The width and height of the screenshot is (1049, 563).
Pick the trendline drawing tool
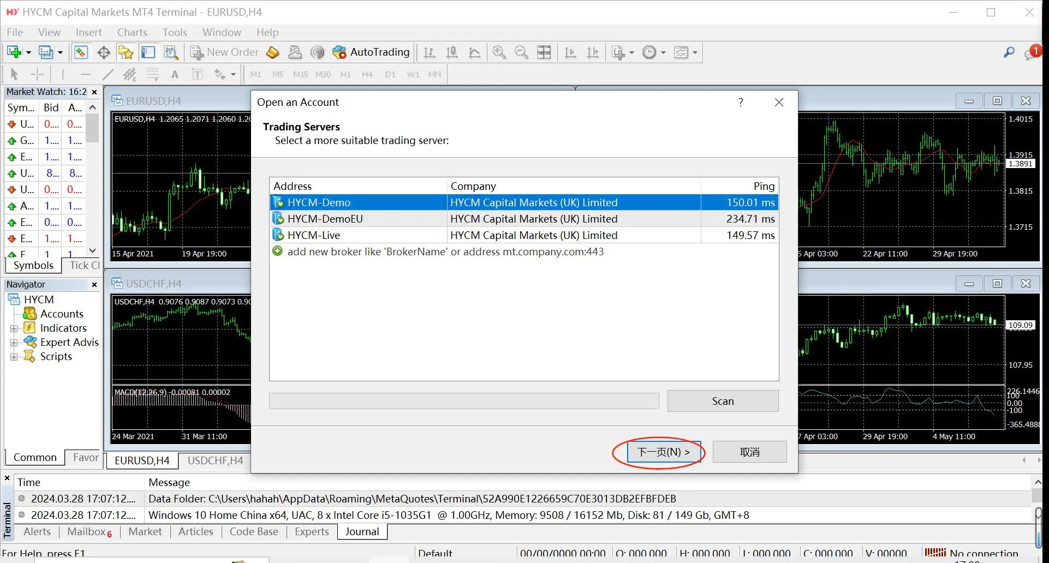click(x=108, y=74)
